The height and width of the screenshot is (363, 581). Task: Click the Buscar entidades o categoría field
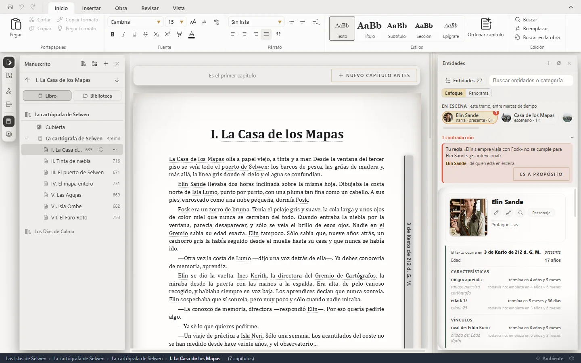[x=531, y=80]
